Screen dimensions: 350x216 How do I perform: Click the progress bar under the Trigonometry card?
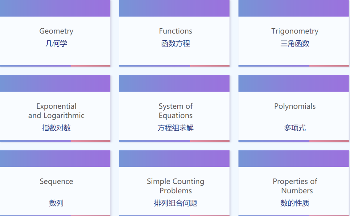coord(293,66)
